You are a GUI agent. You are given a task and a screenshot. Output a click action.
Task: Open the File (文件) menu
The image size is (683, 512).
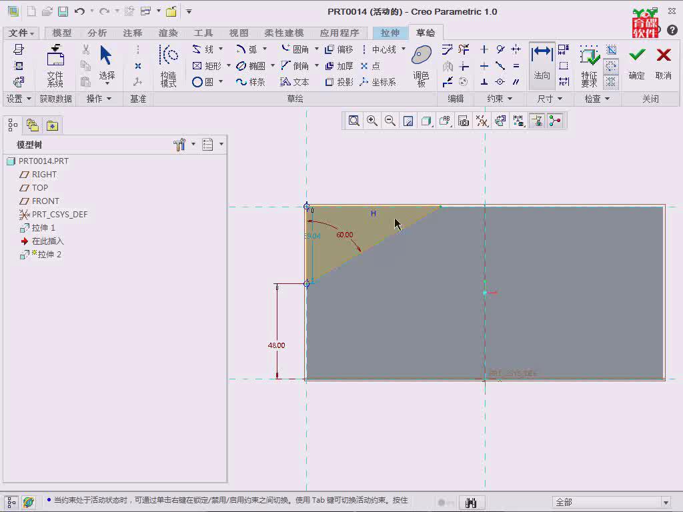coord(21,33)
